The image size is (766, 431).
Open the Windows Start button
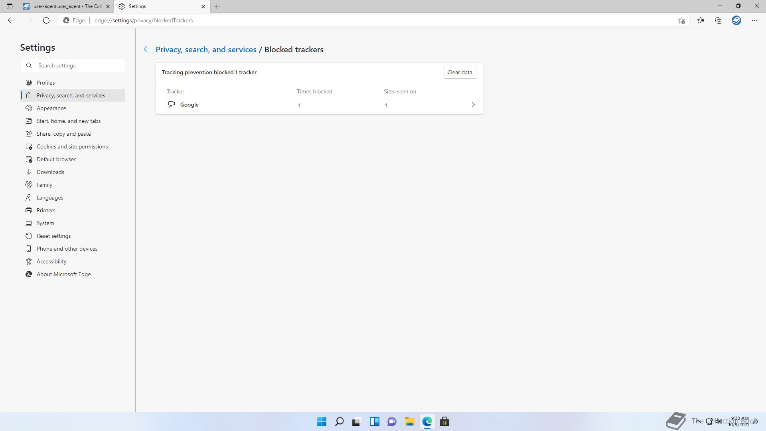coord(322,421)
